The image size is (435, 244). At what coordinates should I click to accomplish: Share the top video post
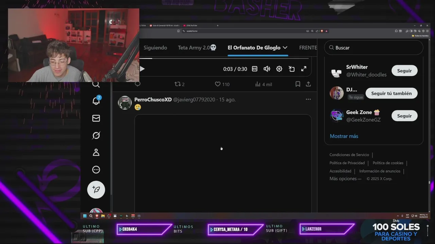[x=308, y=84]
